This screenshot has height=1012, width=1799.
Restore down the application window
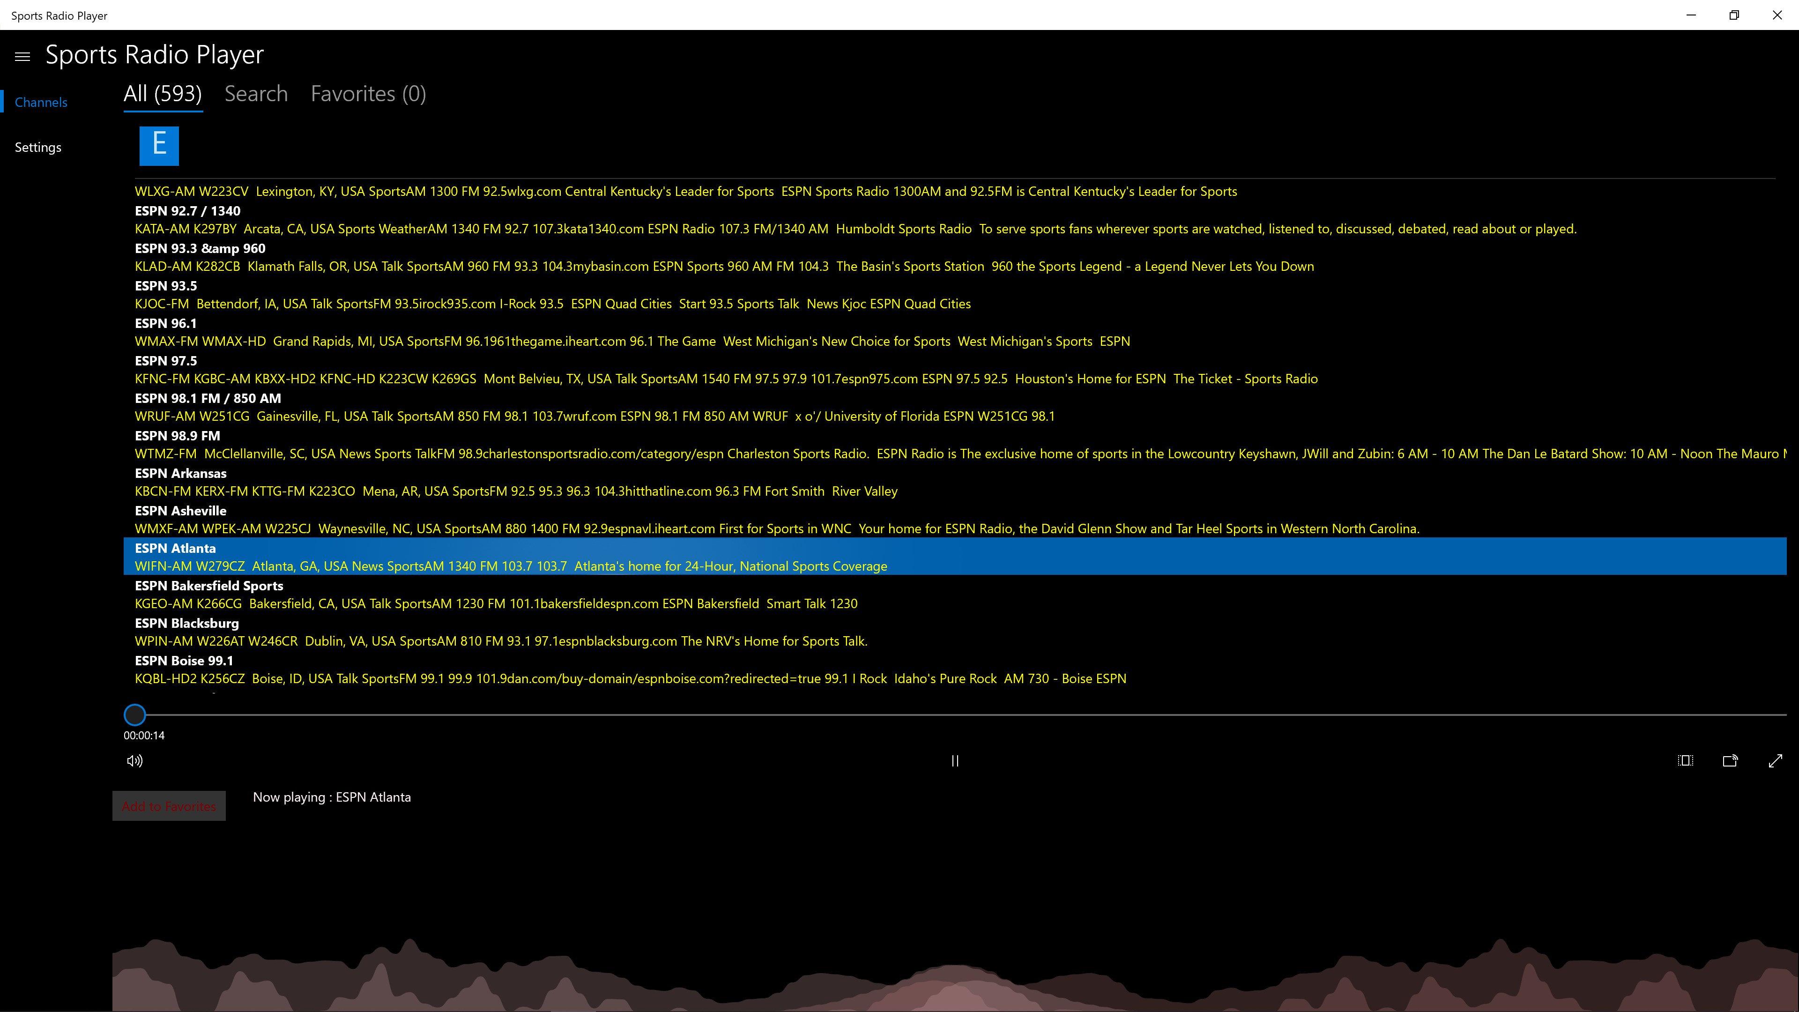pos(1734,15)
